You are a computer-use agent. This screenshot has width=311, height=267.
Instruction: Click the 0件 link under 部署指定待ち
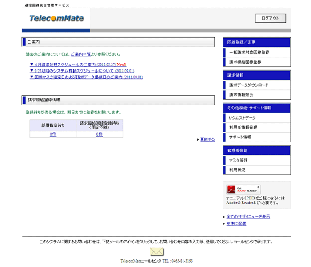click(53, 134)
